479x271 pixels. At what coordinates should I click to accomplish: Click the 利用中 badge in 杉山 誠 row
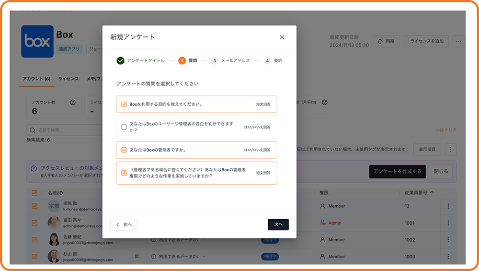click(270, 257)
